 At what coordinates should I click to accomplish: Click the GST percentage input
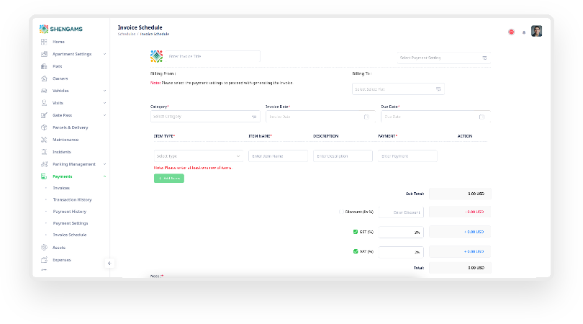coord(401,232)
